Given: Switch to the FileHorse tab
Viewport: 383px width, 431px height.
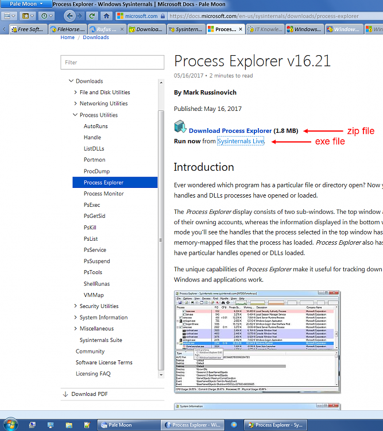Looking at the screenshot, I should [68, 29].
